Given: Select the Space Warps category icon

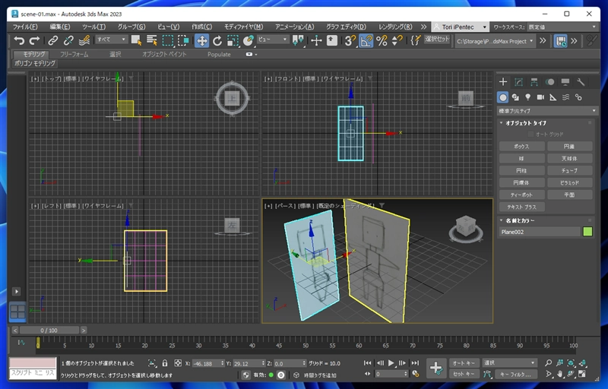Looking at the screenshot, I should [x=565, y=97].
